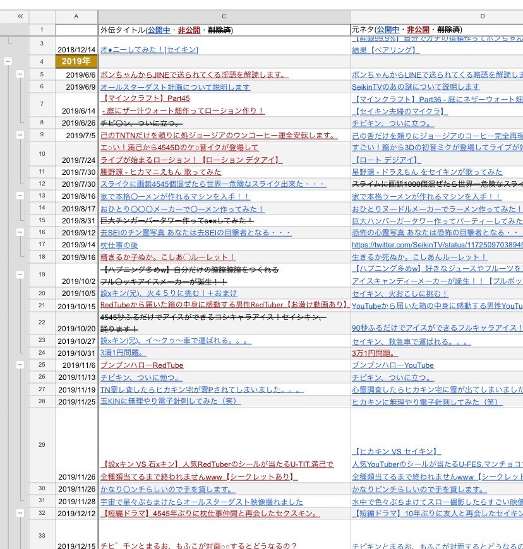523x549 pixels.
Task: Select the gold 2019年 cell
Action: [76, 62]
